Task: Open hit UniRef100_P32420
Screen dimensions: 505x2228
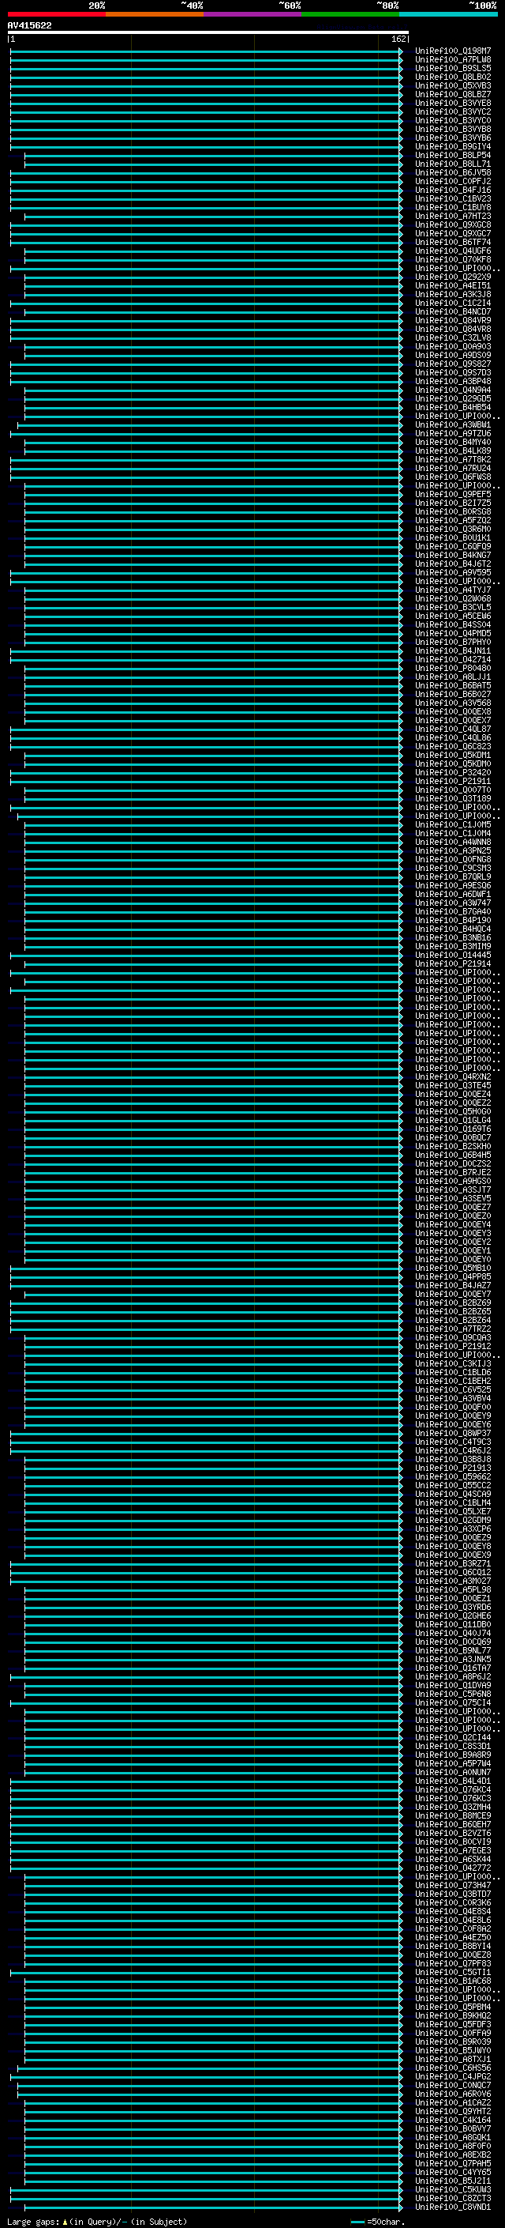Action: (x=452, y=772)
